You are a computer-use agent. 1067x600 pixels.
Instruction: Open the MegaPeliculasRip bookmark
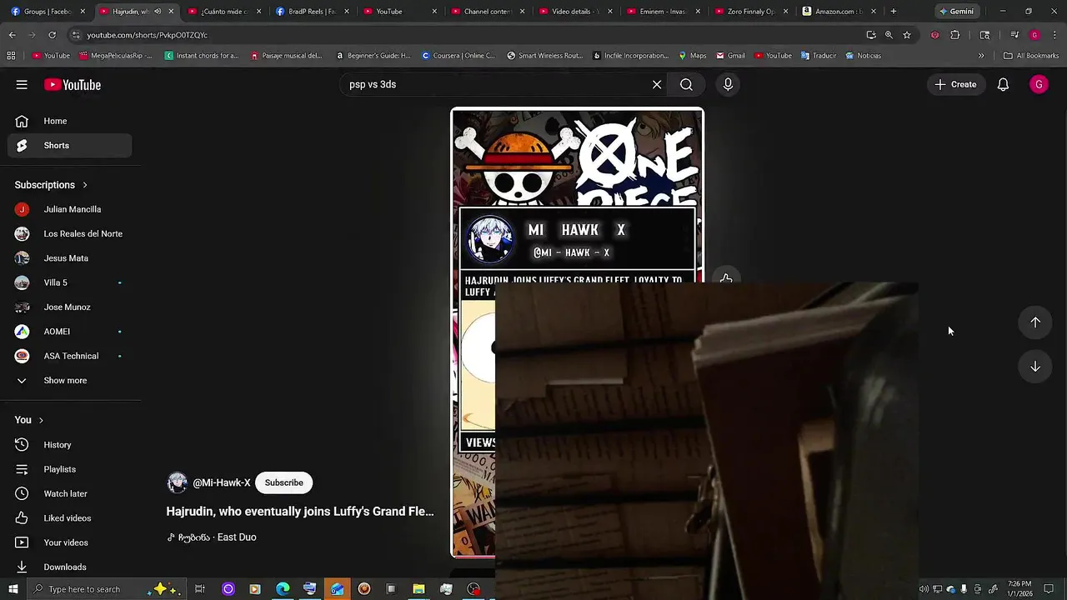(x=116, y=56)
